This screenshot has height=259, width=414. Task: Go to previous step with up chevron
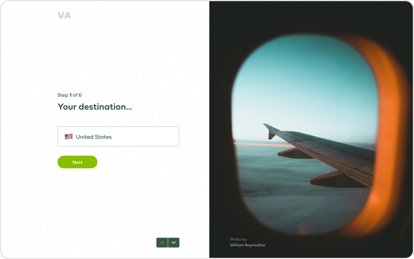(162, 243)
